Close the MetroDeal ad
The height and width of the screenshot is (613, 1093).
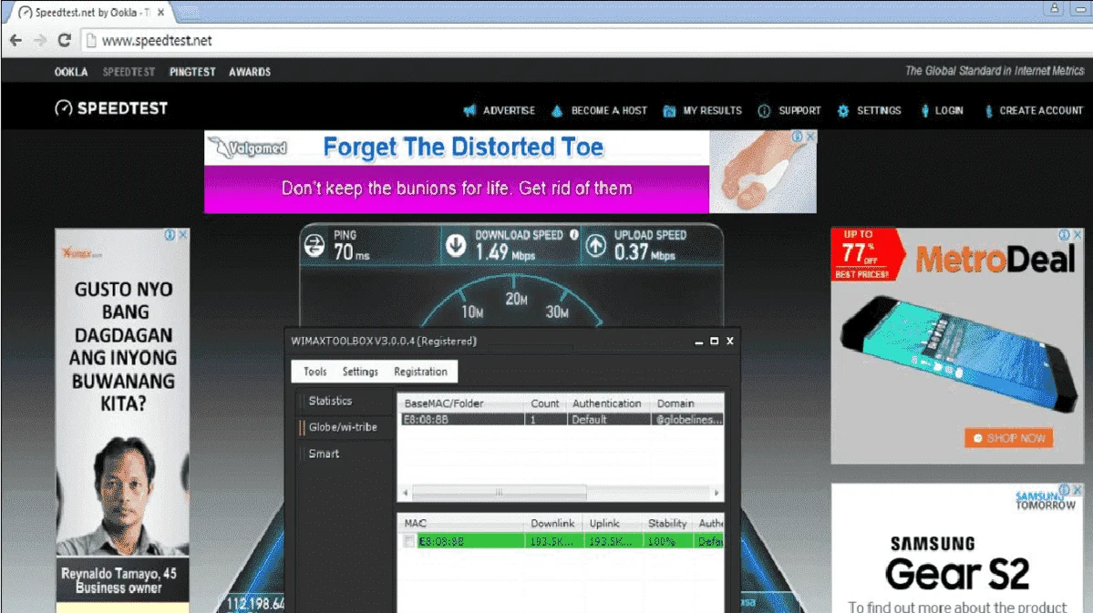tap(1078, 235)
